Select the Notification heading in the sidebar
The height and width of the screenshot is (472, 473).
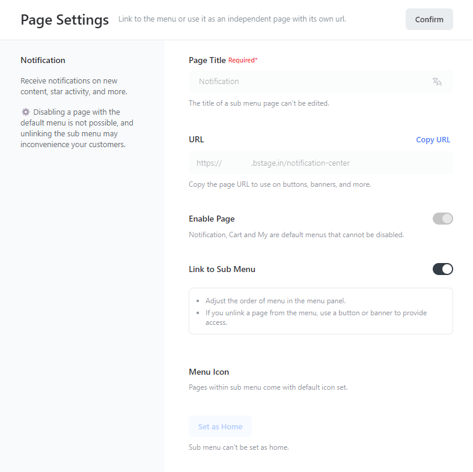pyautogui.click(x=43, y=60)
